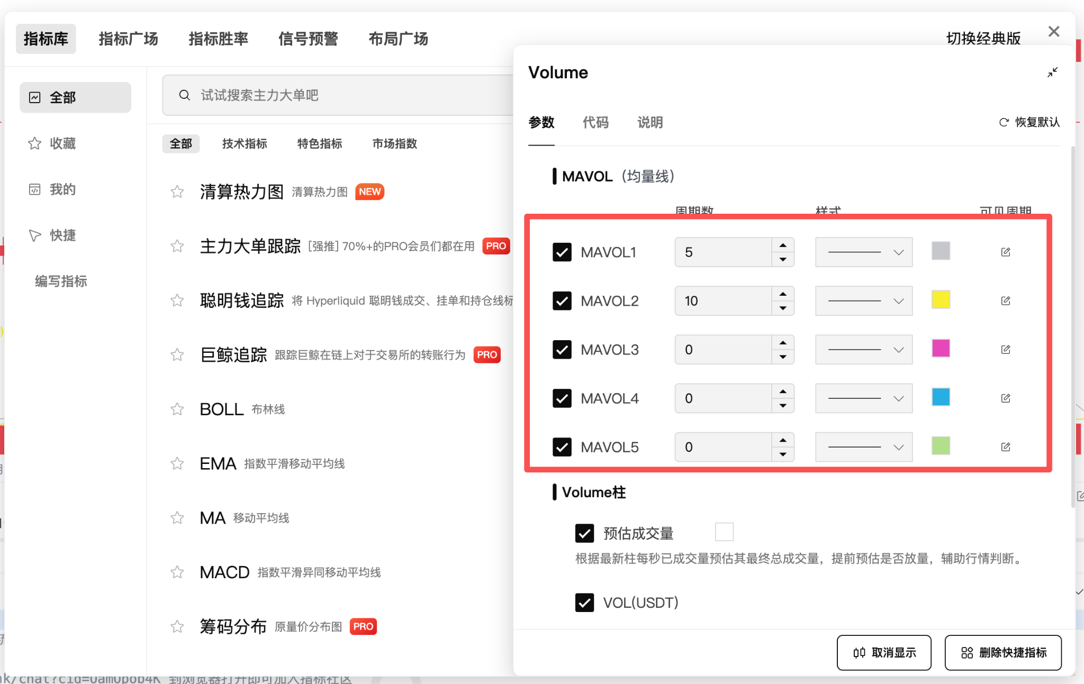The height and width of the screenshot is (684, 1084).
Task: Uncheck the VOL(USDT) checkbox
Action: (584, 602)
